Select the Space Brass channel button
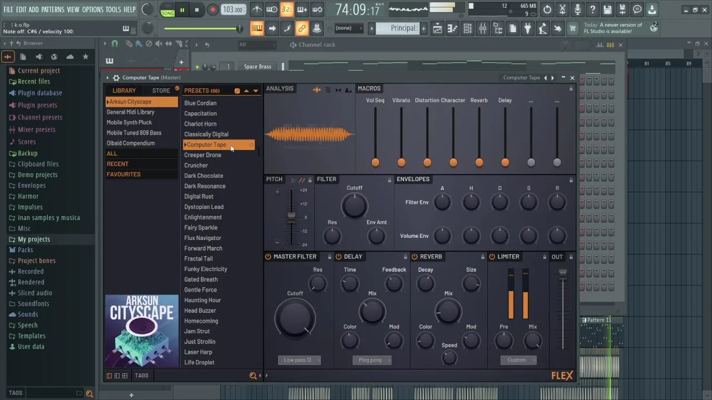 [258, 67]
